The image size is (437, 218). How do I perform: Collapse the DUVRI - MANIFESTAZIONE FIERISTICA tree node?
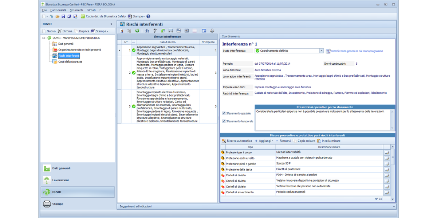point(44,38)
